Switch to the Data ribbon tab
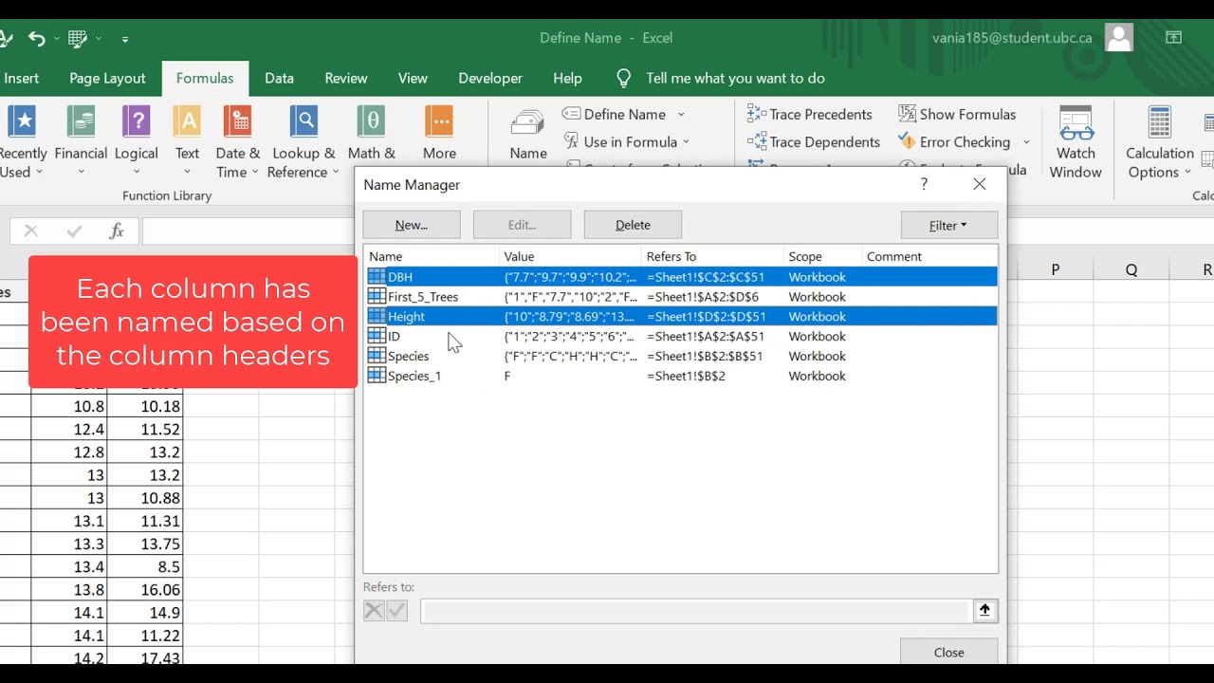 (x=279, y=79)
